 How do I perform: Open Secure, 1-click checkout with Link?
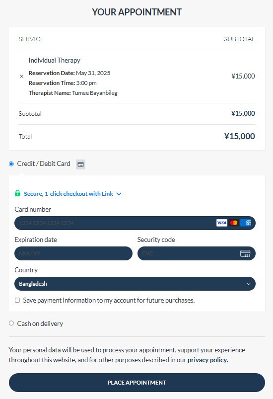[x=68, y=194]
